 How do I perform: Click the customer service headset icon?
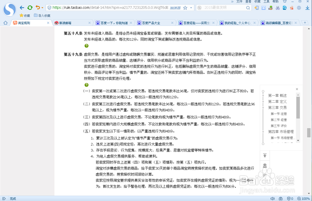tap(265, 165)
